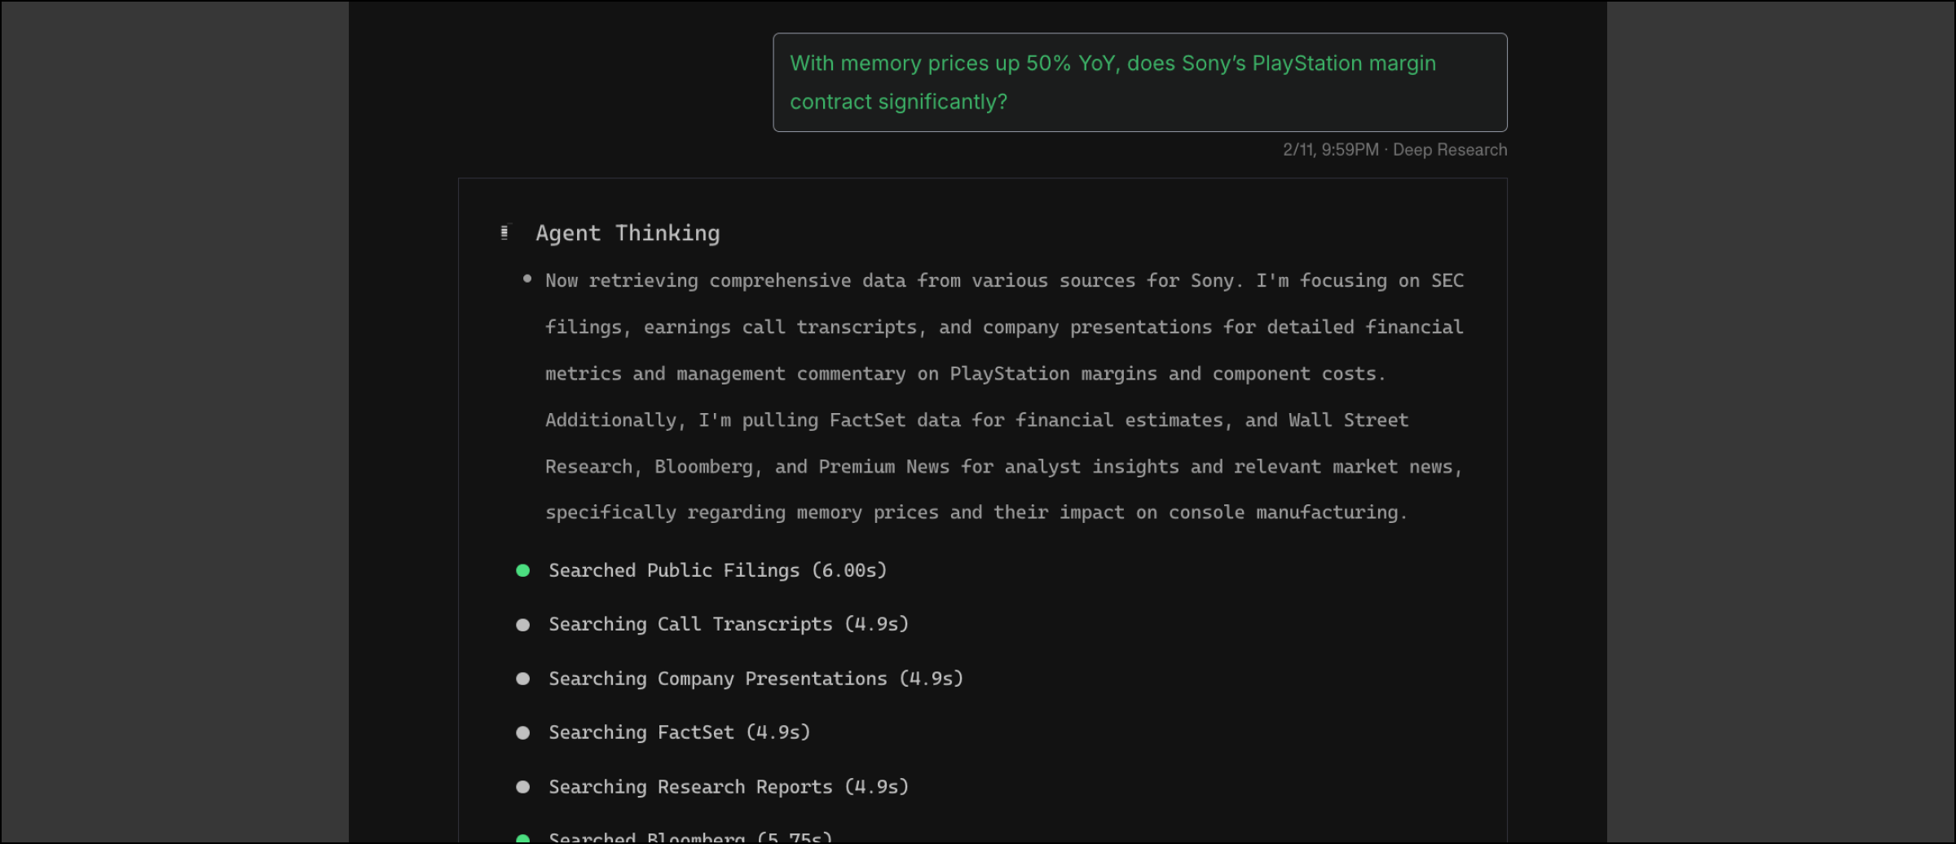Viewport: 1956px width, 844px height.
Task: Select the Searching FactSet step
Action: tap(679, 732)
